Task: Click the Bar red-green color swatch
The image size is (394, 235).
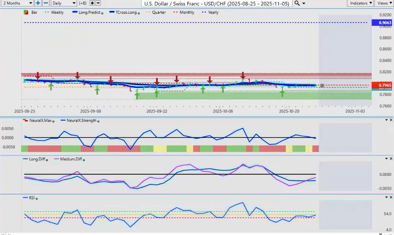Action: pos(26,13)
